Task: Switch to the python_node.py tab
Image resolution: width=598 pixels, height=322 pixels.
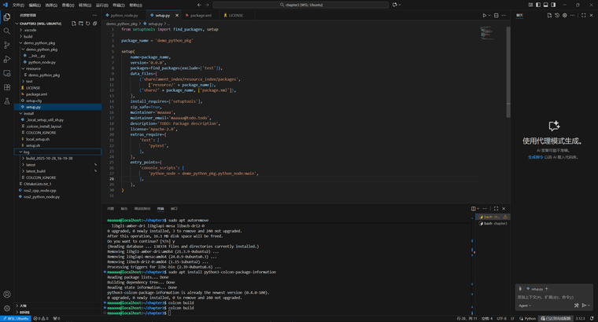Action: 123,16
